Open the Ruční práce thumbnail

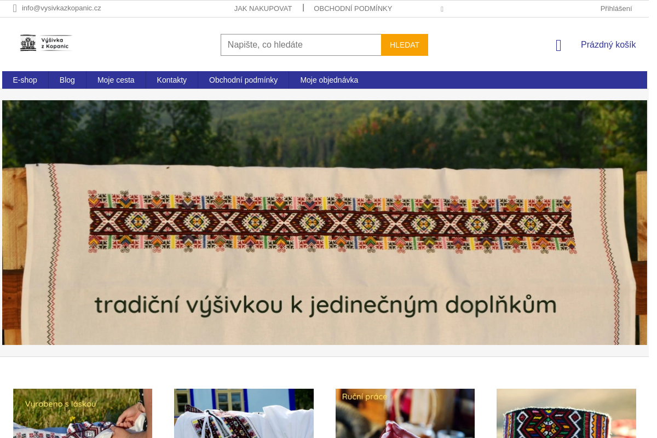tap(405, 413)
